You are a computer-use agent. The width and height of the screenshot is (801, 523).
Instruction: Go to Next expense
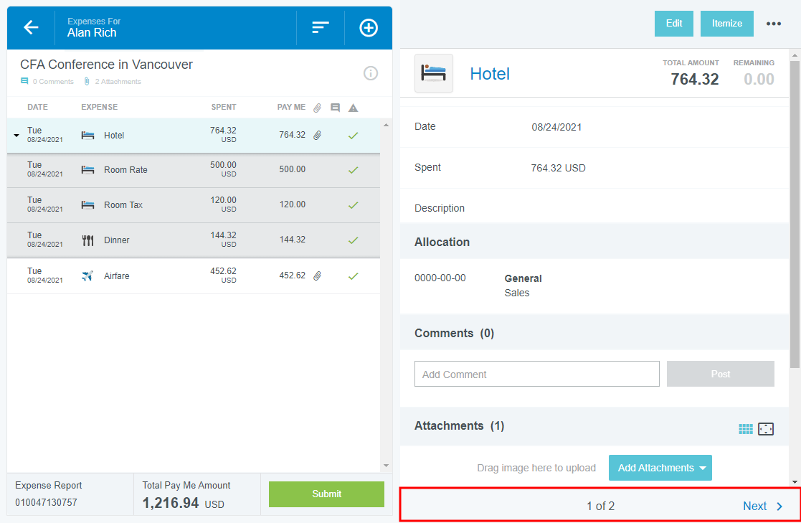click(x=762, y=506)
